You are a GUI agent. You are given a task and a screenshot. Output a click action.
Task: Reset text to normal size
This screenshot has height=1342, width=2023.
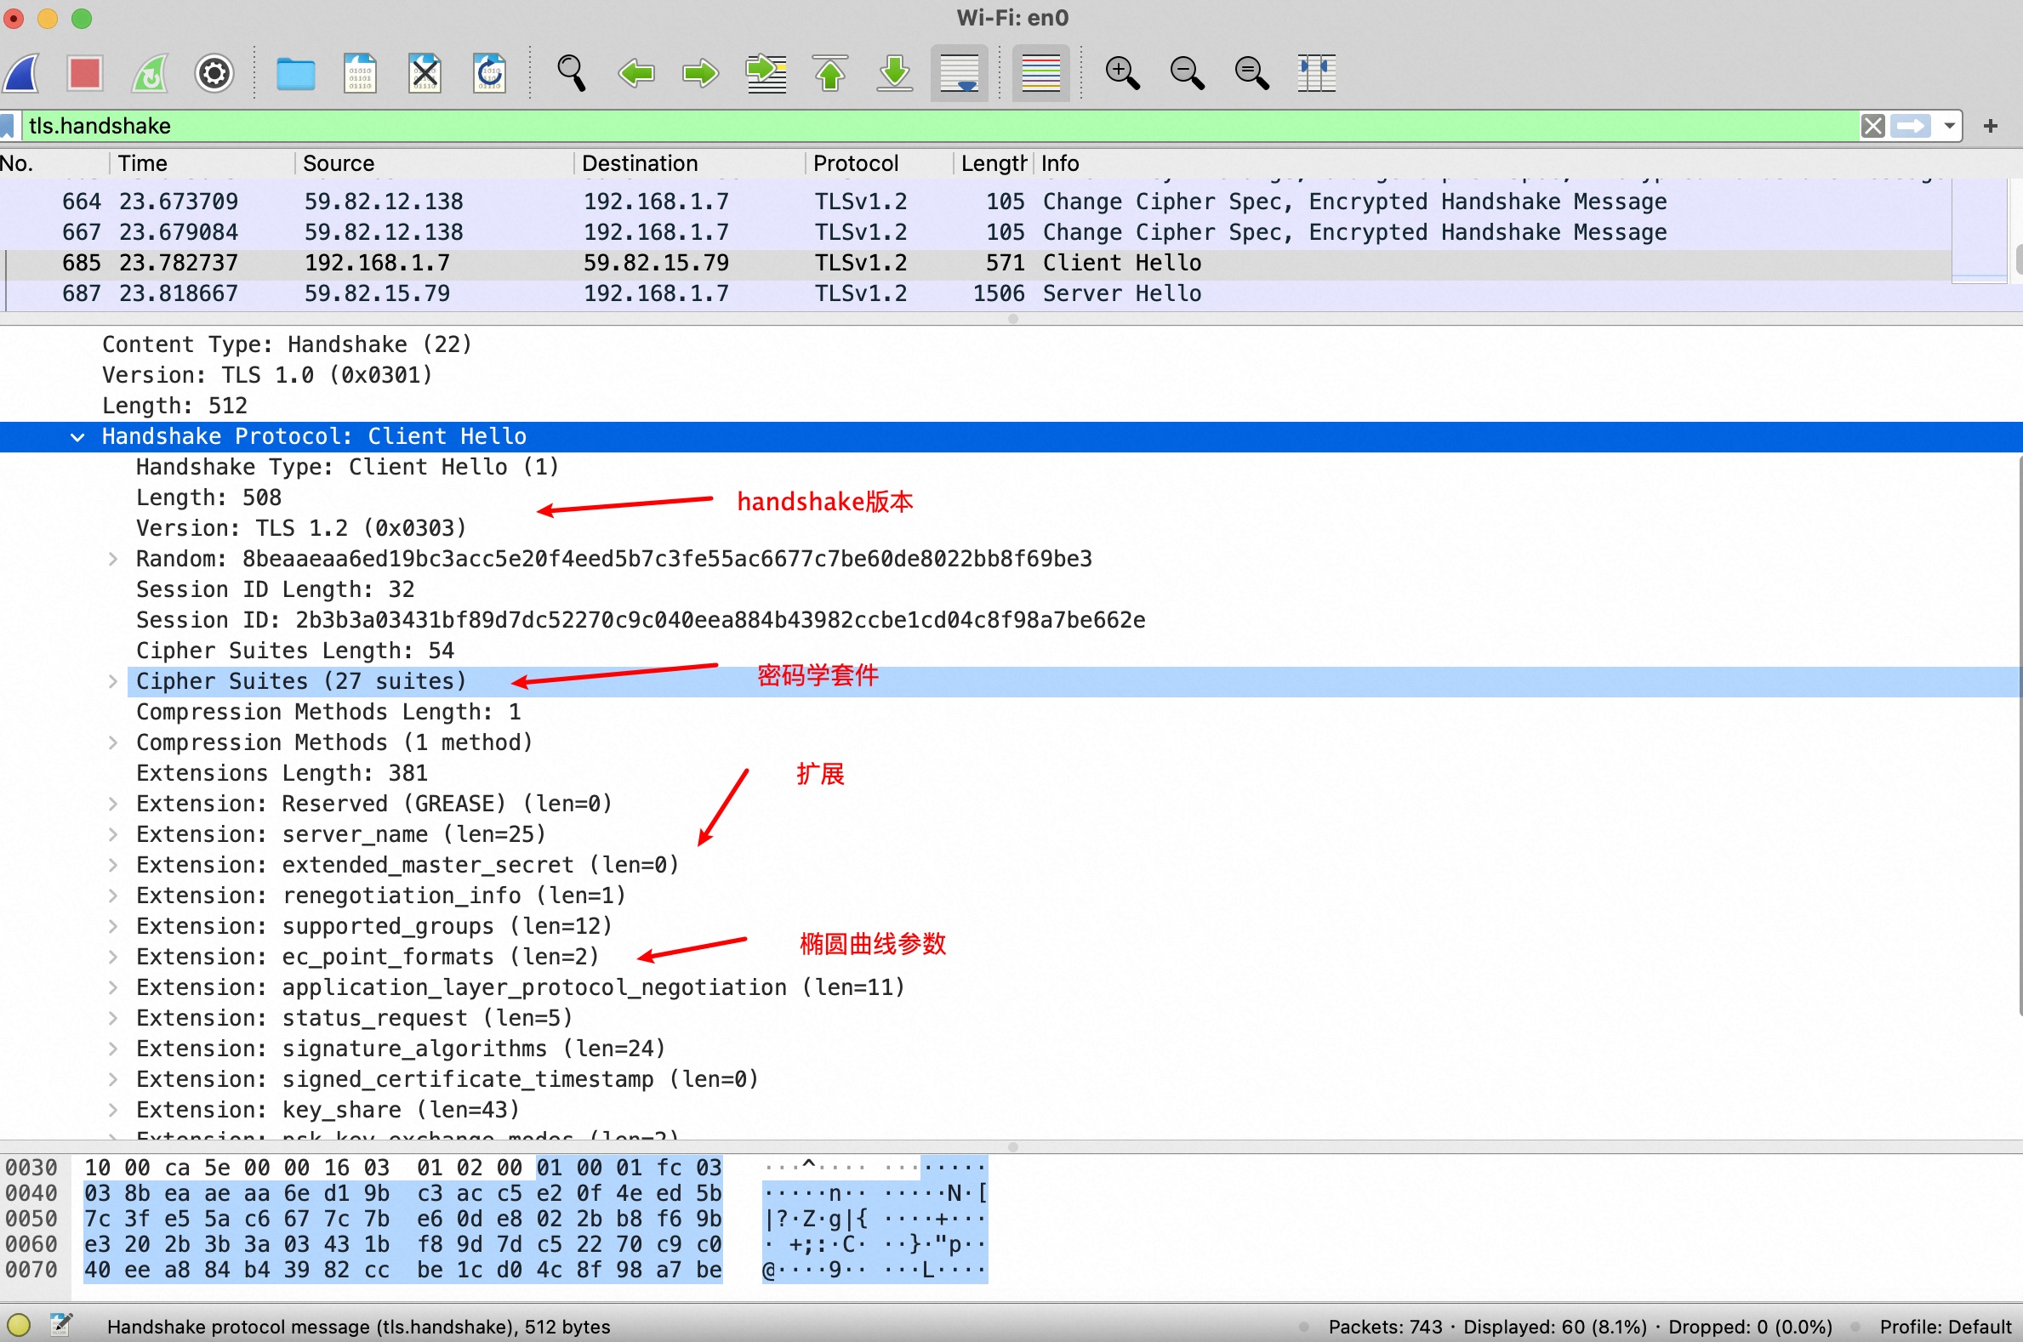point(1251,74)
